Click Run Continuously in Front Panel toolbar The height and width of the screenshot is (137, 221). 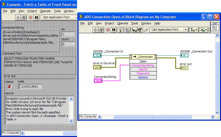click(x=24, y=17)
